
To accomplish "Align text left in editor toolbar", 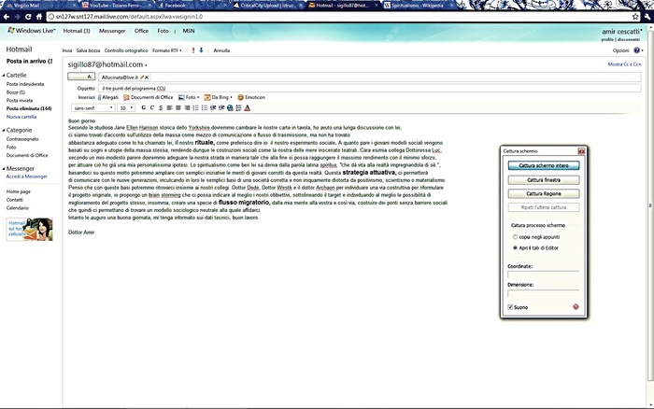I will tap(169, 108).
